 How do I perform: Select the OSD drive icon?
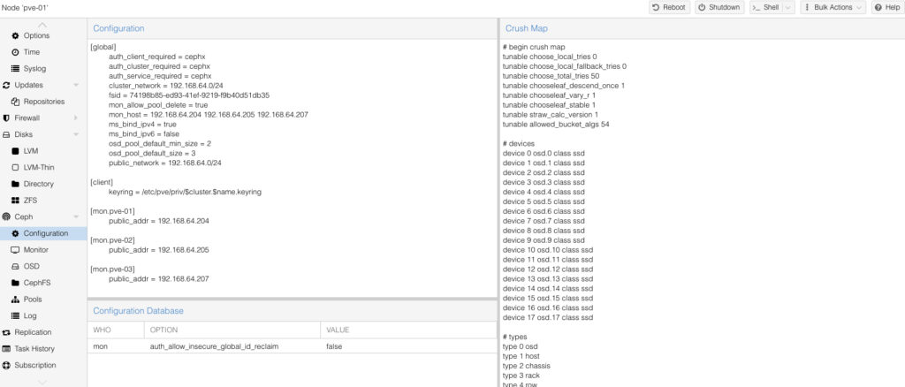pos(16,266)
